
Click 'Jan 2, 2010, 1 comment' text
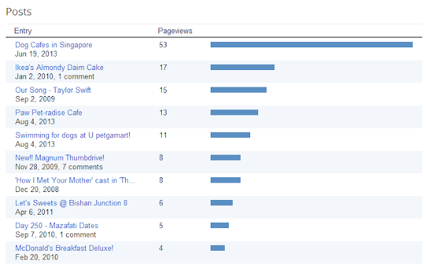(x=55, y=77)
